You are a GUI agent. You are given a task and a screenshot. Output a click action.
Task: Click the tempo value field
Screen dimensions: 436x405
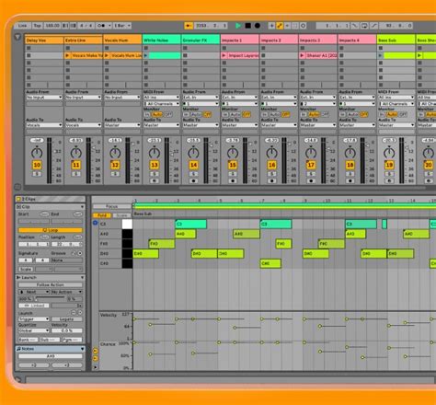(52, 26)
